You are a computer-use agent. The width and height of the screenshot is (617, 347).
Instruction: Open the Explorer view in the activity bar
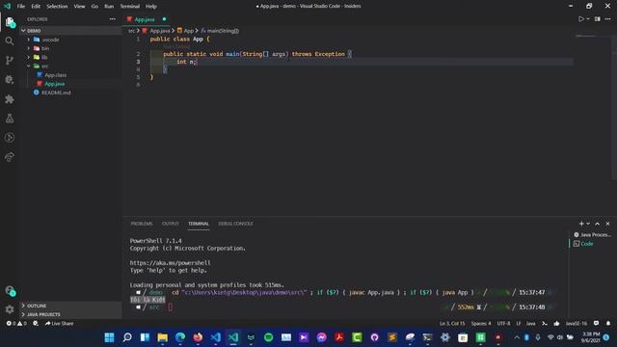10,22
